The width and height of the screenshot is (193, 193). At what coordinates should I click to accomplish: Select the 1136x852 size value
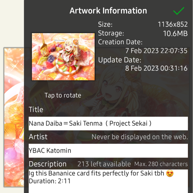click(x=173, y=24)
